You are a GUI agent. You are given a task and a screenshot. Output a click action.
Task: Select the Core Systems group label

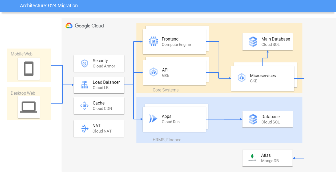(x=165, y=90)
